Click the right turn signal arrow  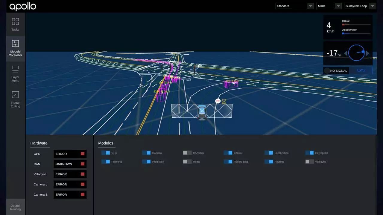[368, 53]
